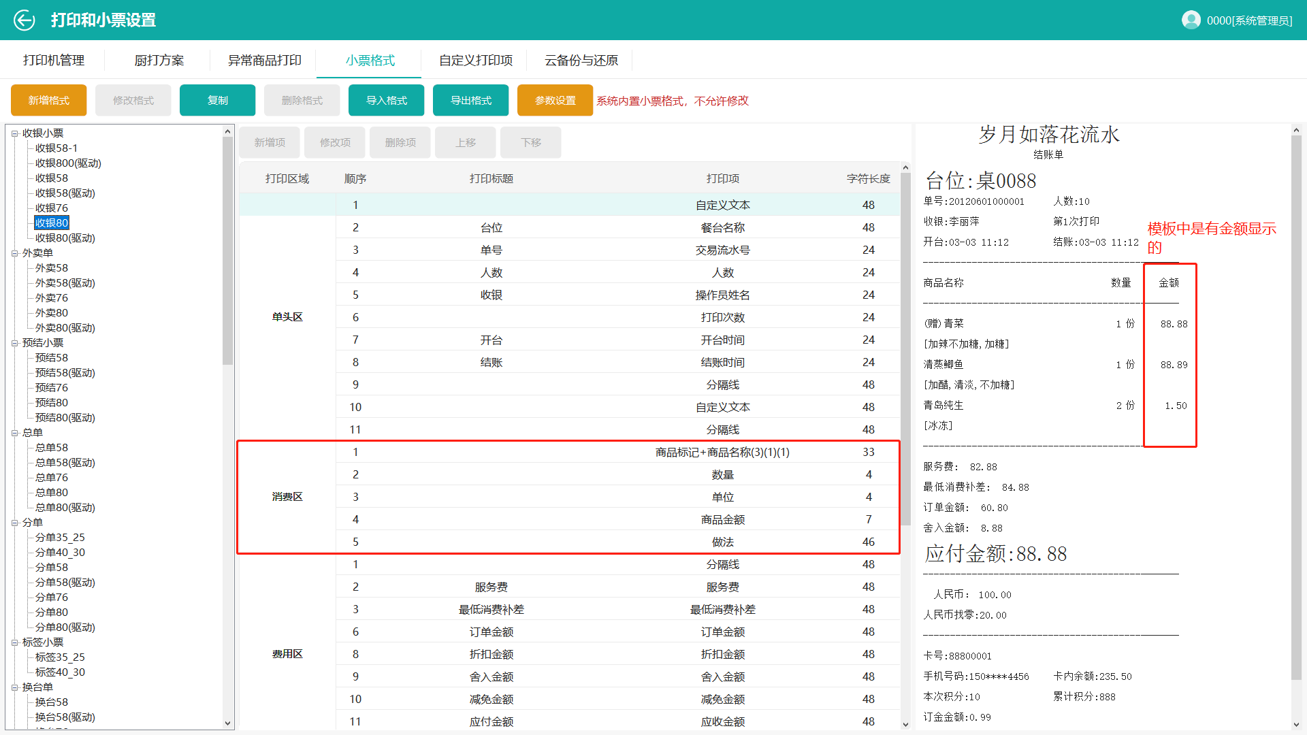The height and width of the screenshot is (735, 1307).
Task: Click the 修改格式 button
Action: [133, 101]
